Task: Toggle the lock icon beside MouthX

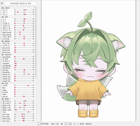Action: pyautogui.click(x=1, y=70)
